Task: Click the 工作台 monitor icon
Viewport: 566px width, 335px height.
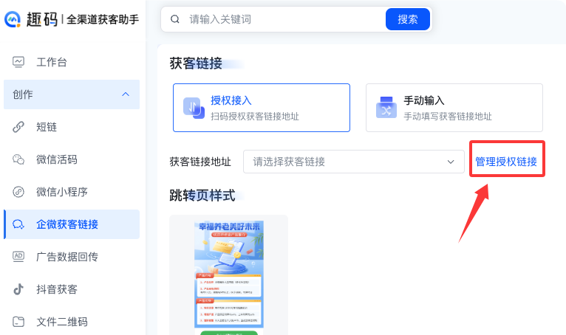Action: (18, 62)
